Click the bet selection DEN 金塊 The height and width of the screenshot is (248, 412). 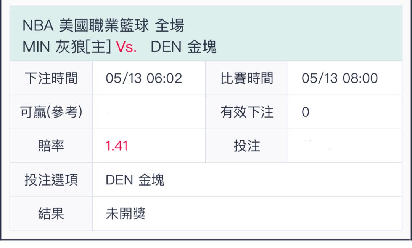pos(135,180)
